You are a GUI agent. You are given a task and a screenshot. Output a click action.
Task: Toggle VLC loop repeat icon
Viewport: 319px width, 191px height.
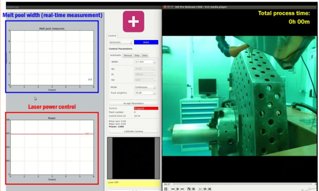(x=205, y=189)
